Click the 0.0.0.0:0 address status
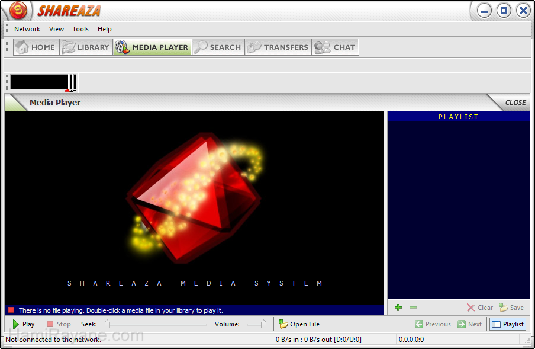The width and height of the screenshot is (535, 349). (x=411, y=340)
